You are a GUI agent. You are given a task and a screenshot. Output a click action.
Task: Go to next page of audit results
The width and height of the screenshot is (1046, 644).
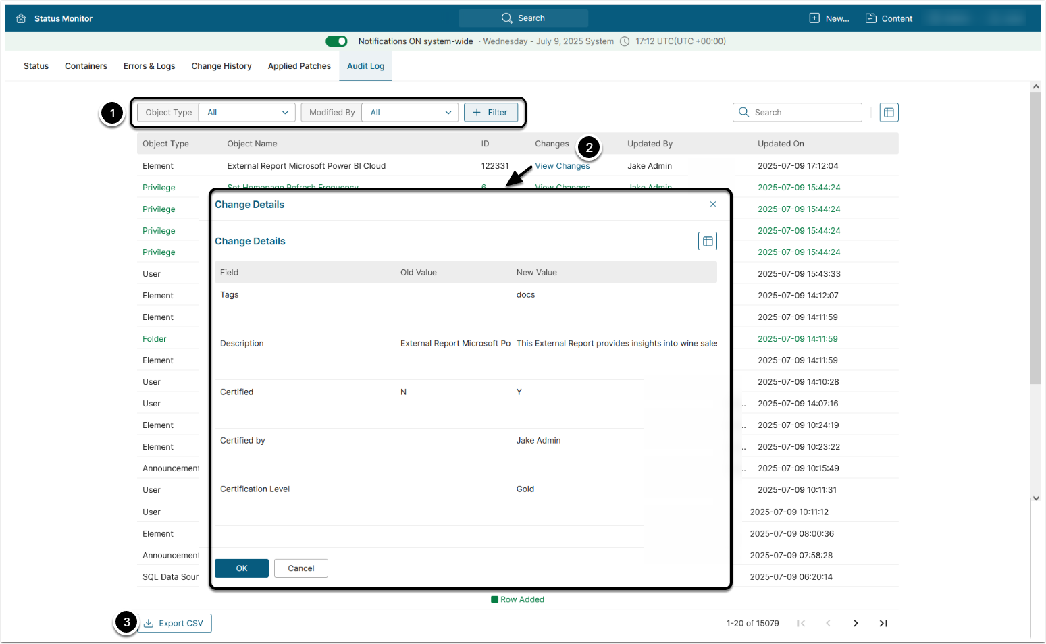tap(856, 623)
